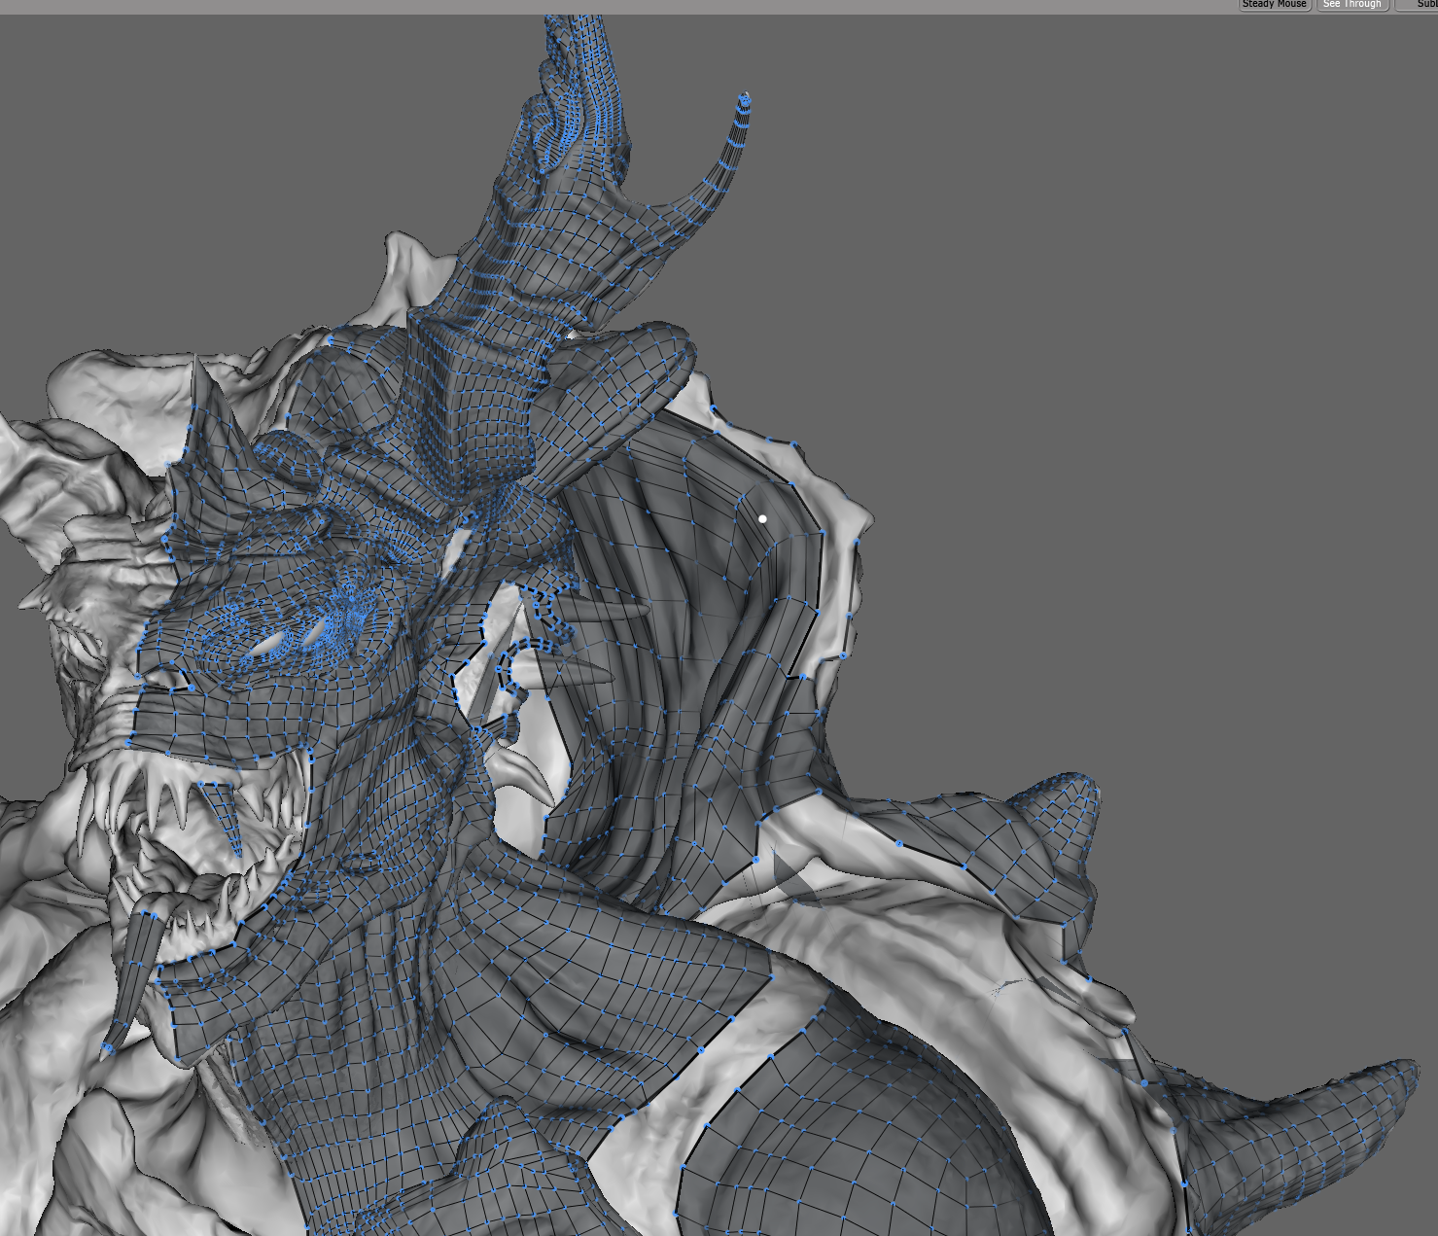Screen dimensions: 1438x1236
Task: Select the tip of the lower jaw tusk
Action: pyautogui.click(x=109, y=1048)
